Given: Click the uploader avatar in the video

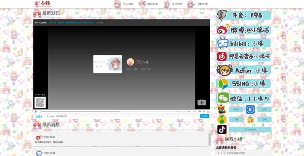Looking at the screenshot, I should pos(130,62).
